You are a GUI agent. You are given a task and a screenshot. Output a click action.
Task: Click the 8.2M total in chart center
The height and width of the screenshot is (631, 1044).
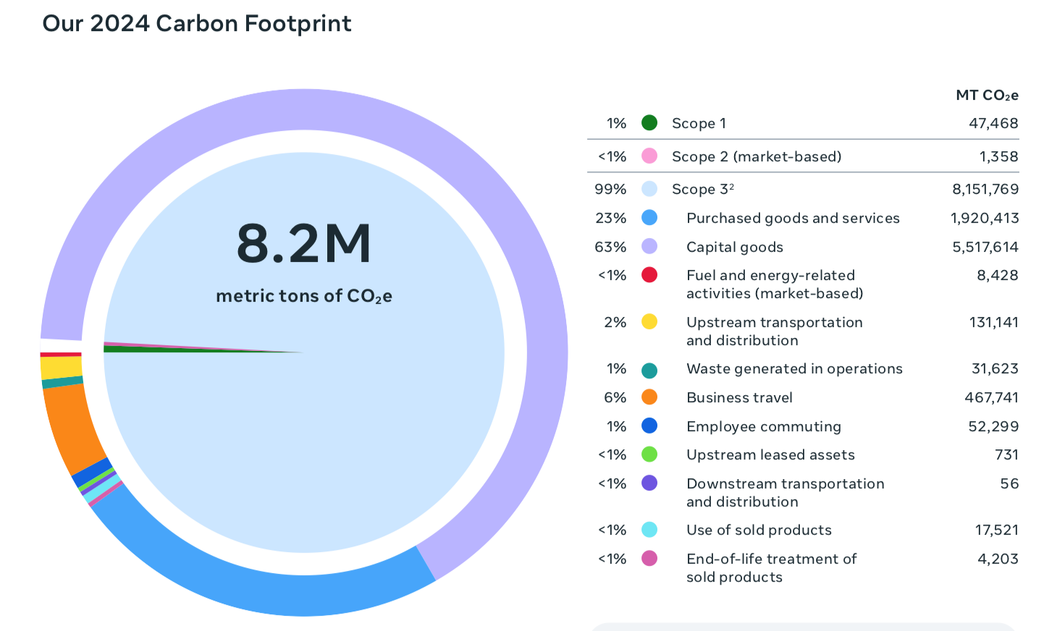coord(304,244)
